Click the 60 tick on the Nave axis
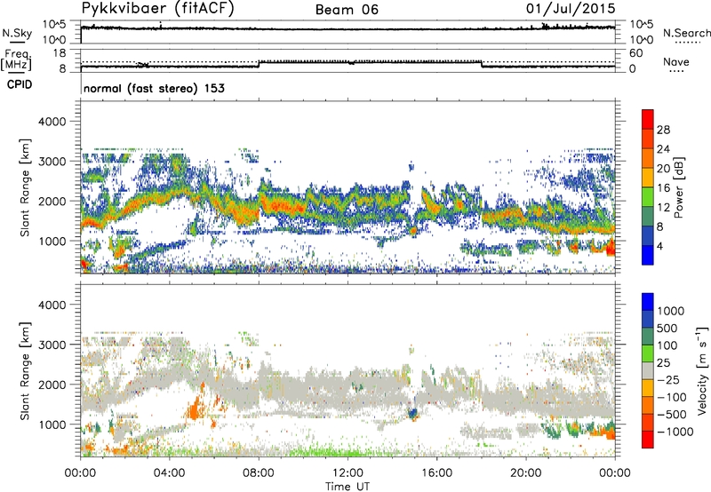 (636, 53)
